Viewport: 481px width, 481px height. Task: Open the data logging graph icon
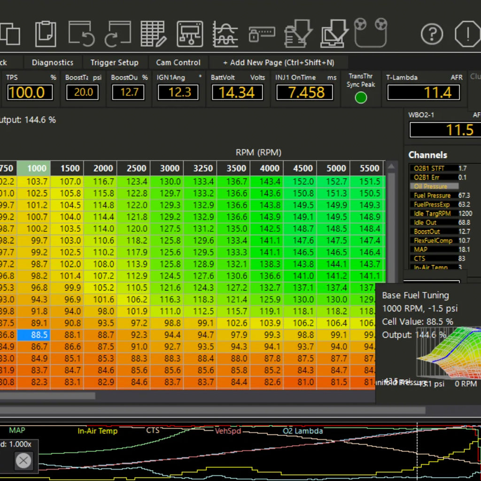225,34
